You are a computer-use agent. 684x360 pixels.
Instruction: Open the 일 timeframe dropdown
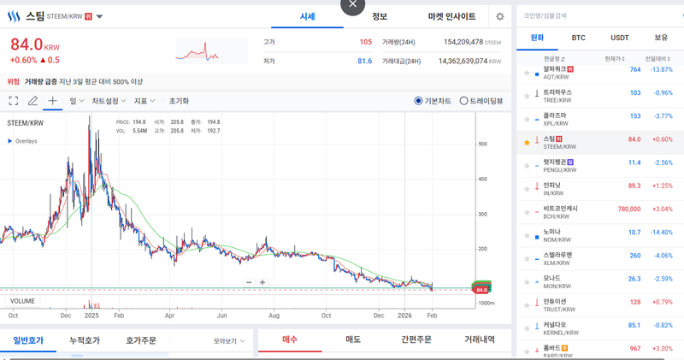75,100
